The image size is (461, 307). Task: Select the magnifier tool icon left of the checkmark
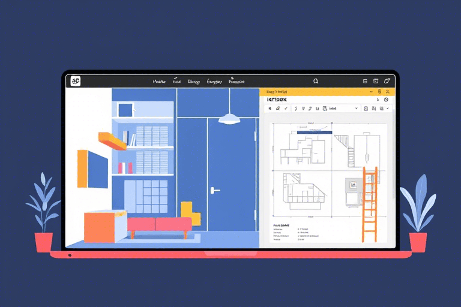pos(277,109)
